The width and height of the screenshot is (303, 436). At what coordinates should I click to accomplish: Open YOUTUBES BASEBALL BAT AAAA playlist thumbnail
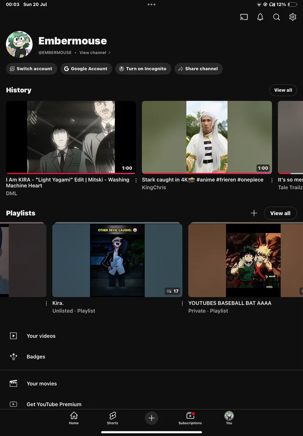pyautogui.click(x=245, y=260)
